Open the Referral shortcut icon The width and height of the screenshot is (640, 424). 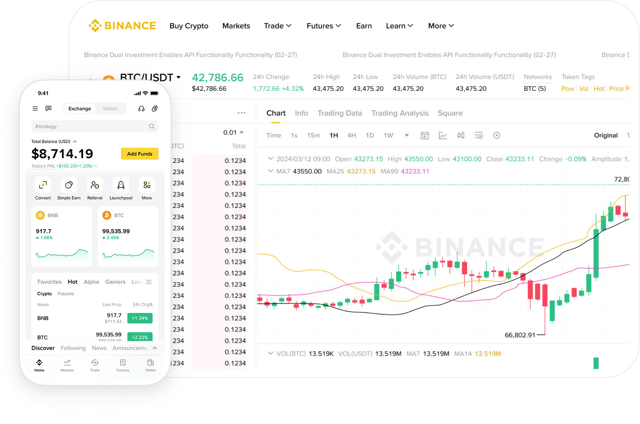(x=95, y=185)
